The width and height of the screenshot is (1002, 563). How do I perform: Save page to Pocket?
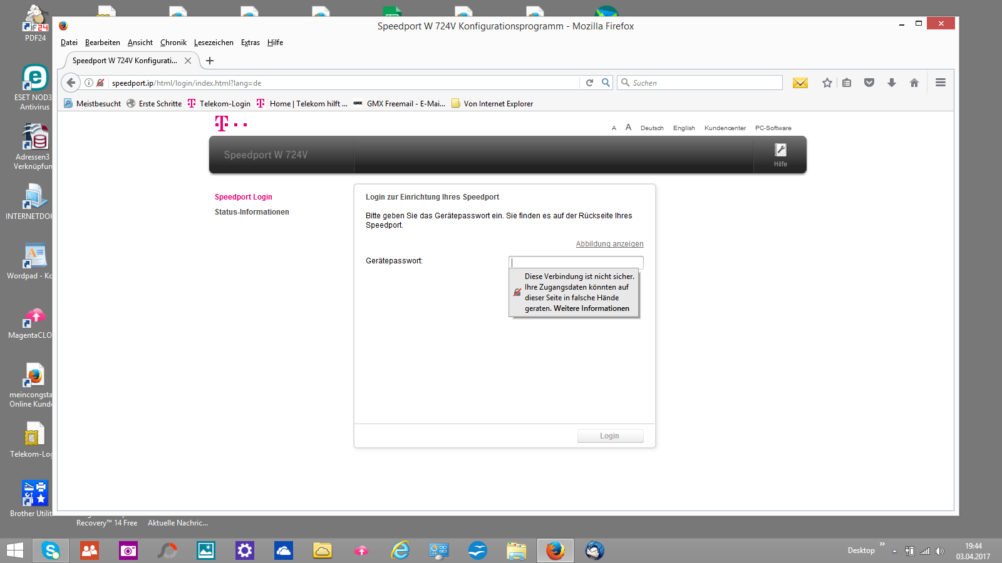click(x=869, y=83)
